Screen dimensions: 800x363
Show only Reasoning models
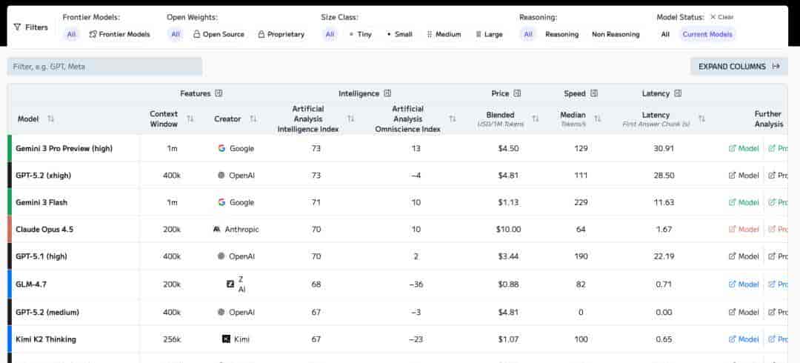pos(561,34)
